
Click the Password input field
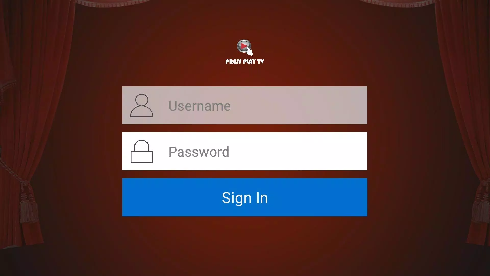245,151
